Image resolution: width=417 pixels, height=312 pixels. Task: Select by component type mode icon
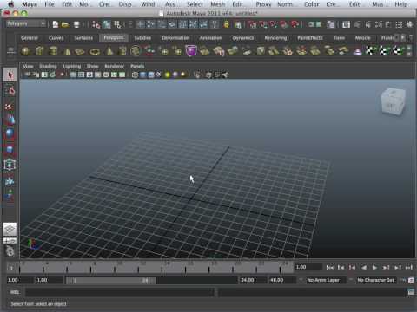(117, 24)
